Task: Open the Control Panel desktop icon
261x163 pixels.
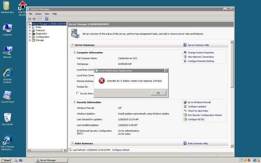Action: (7, 97)
